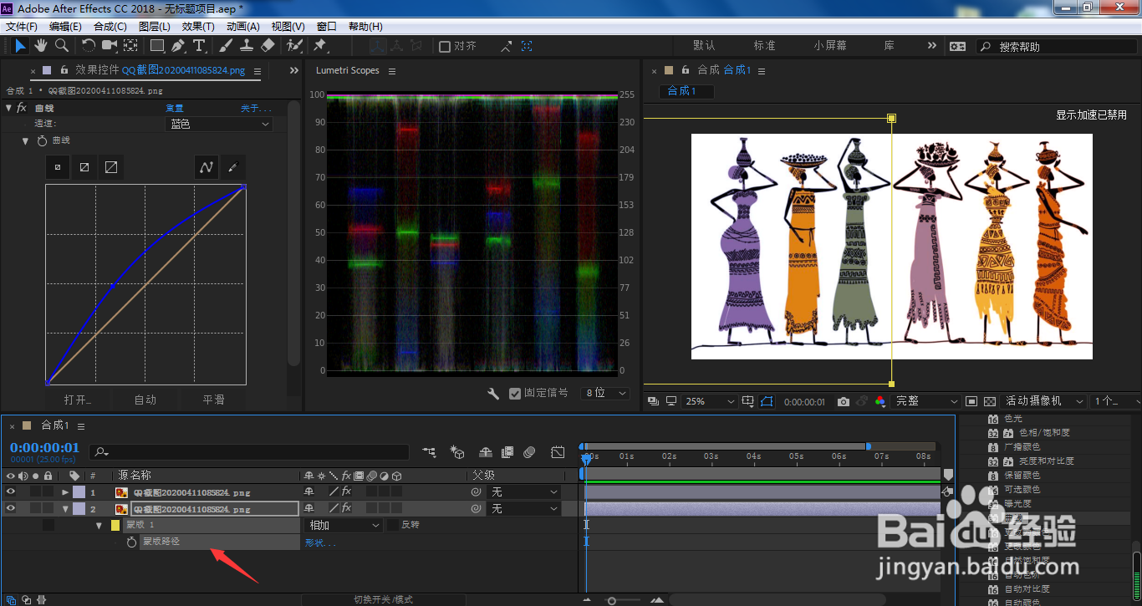Enable the 对齐 snapping checkbox
The height and width of the screenshot is (606, 1142).
tap(445, 46)
